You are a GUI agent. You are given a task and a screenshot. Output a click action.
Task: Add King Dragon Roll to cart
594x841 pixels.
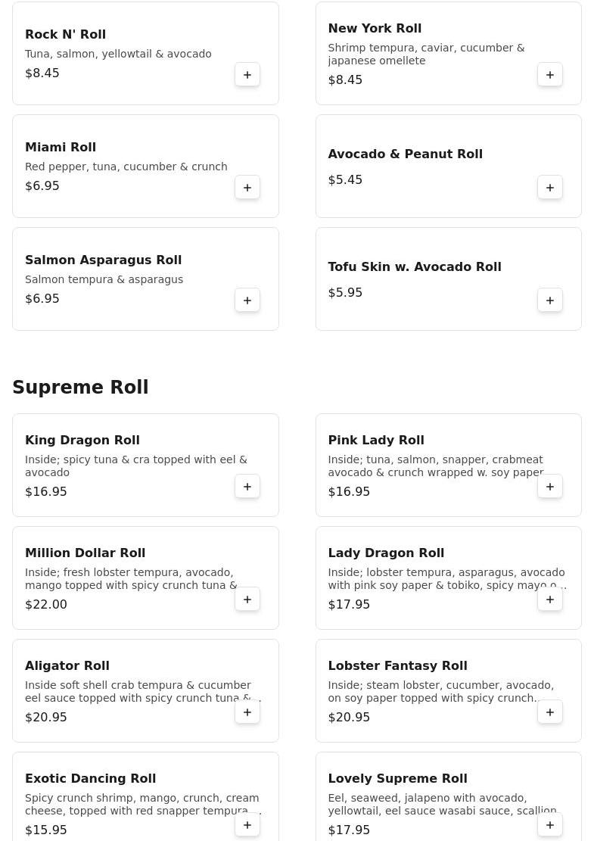(x=247, y=487)
